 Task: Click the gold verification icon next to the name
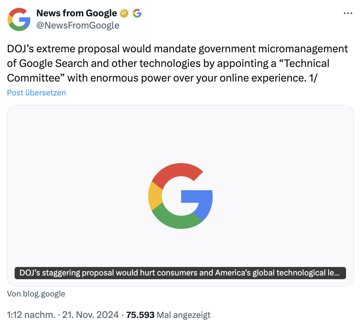(124, 13)
